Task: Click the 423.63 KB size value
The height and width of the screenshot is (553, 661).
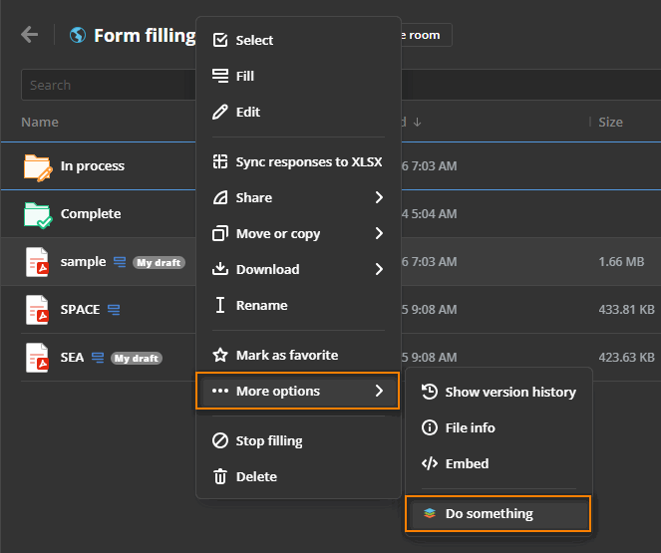Action: coord(626,358)
